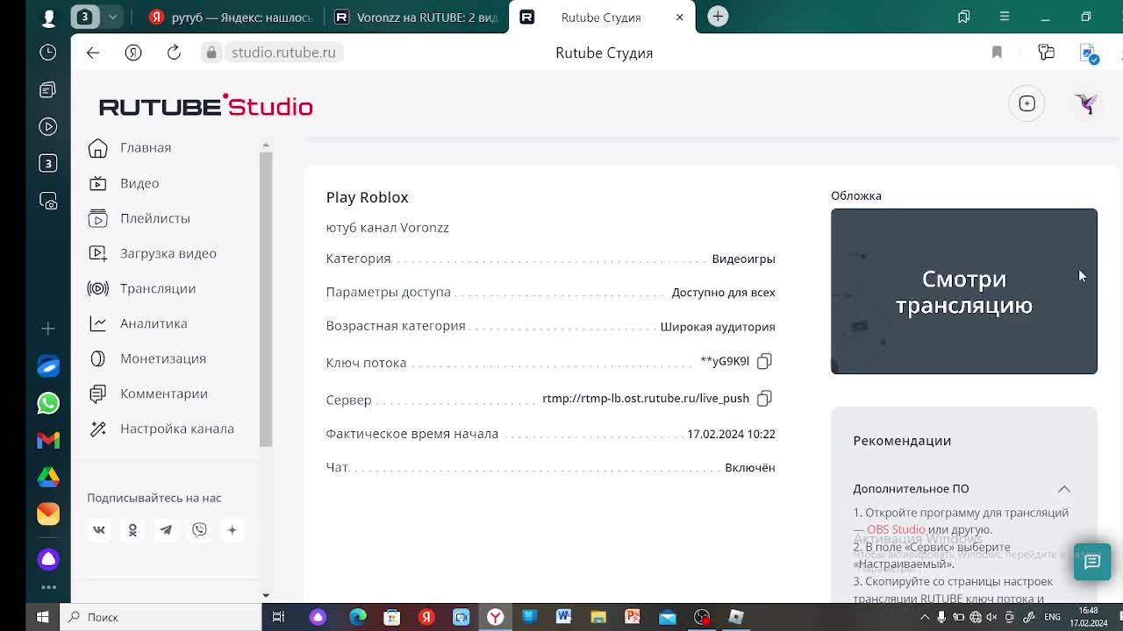Viewport: 1123px width, 631px height.
Task: Click the RUTUBE Studio logo
Action: pos(206,106)
